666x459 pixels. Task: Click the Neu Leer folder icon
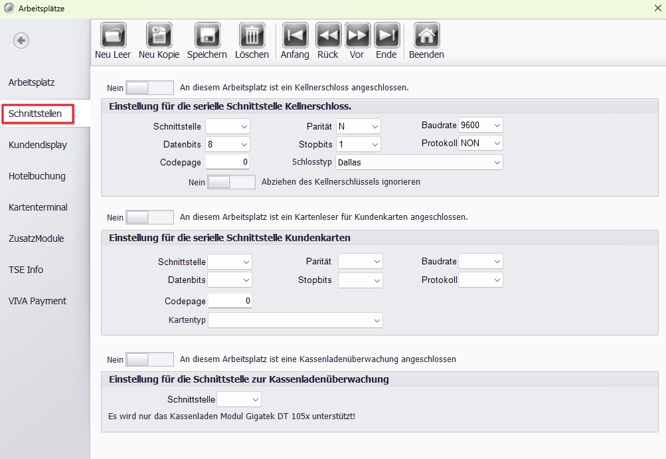tap(113, 35)
